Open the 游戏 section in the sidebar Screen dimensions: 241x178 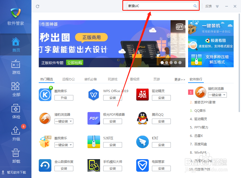click(x=16, y=68)
